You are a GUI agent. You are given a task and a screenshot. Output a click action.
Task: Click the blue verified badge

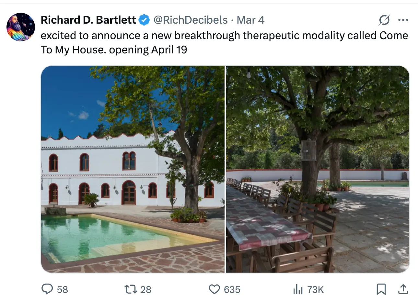coord(144,20)
